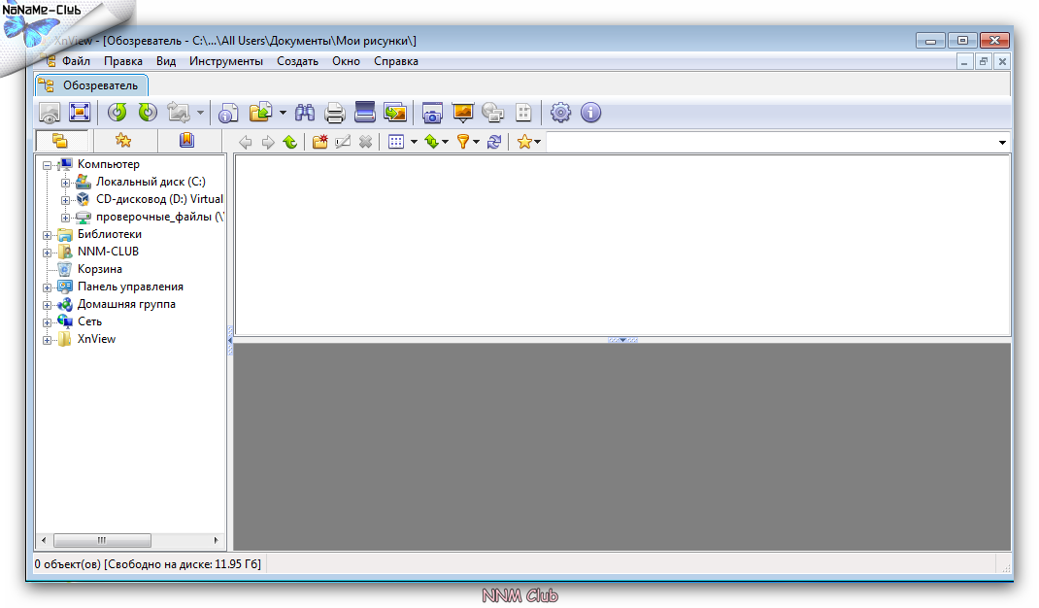
Task: Open the address path dropdown arrow
Action: (x=1002, y=143)
